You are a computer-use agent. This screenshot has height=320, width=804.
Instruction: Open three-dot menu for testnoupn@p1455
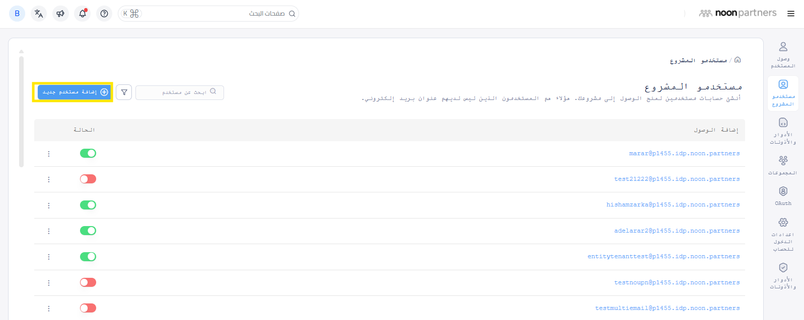coord(49,283)
